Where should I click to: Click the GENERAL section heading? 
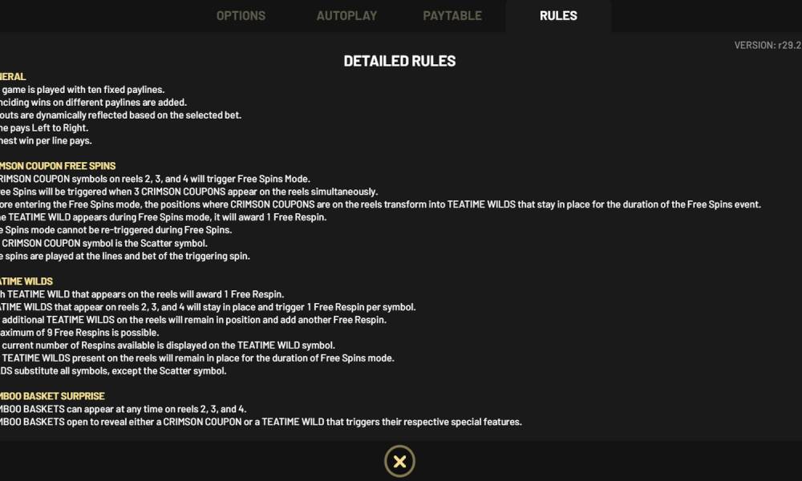point(14,77)
